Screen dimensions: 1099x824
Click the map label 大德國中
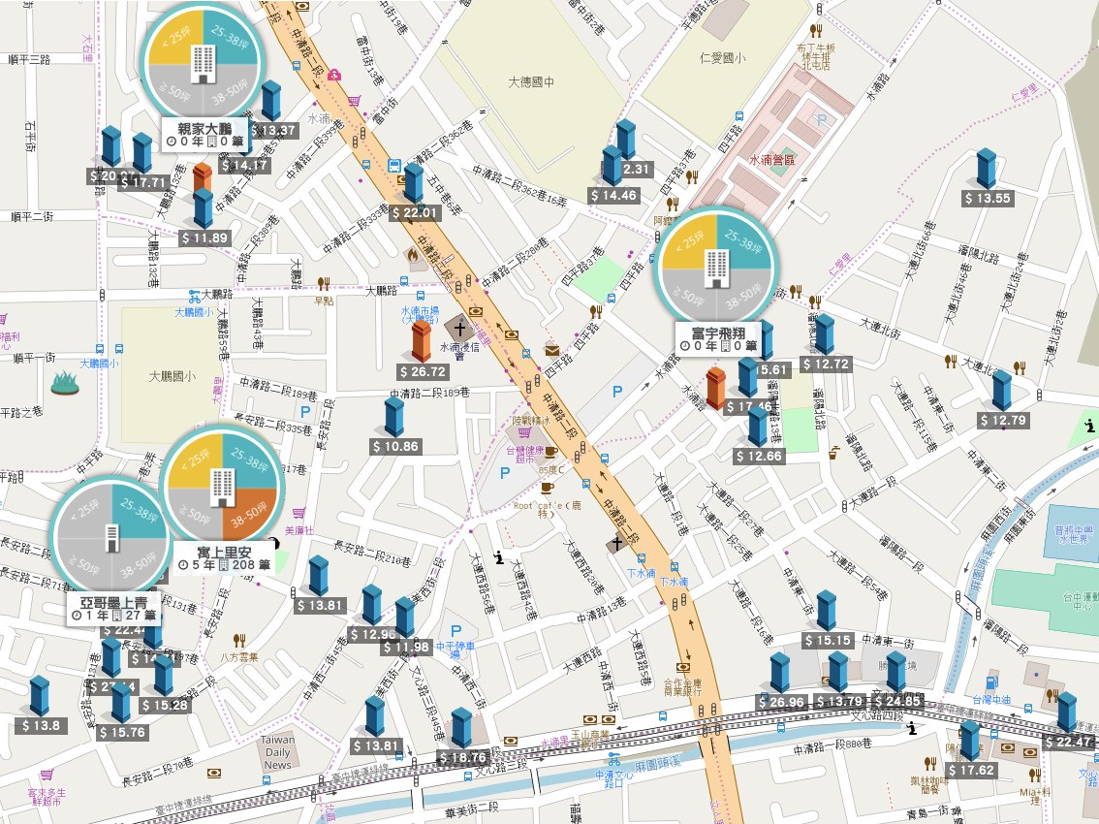point(530,82)
